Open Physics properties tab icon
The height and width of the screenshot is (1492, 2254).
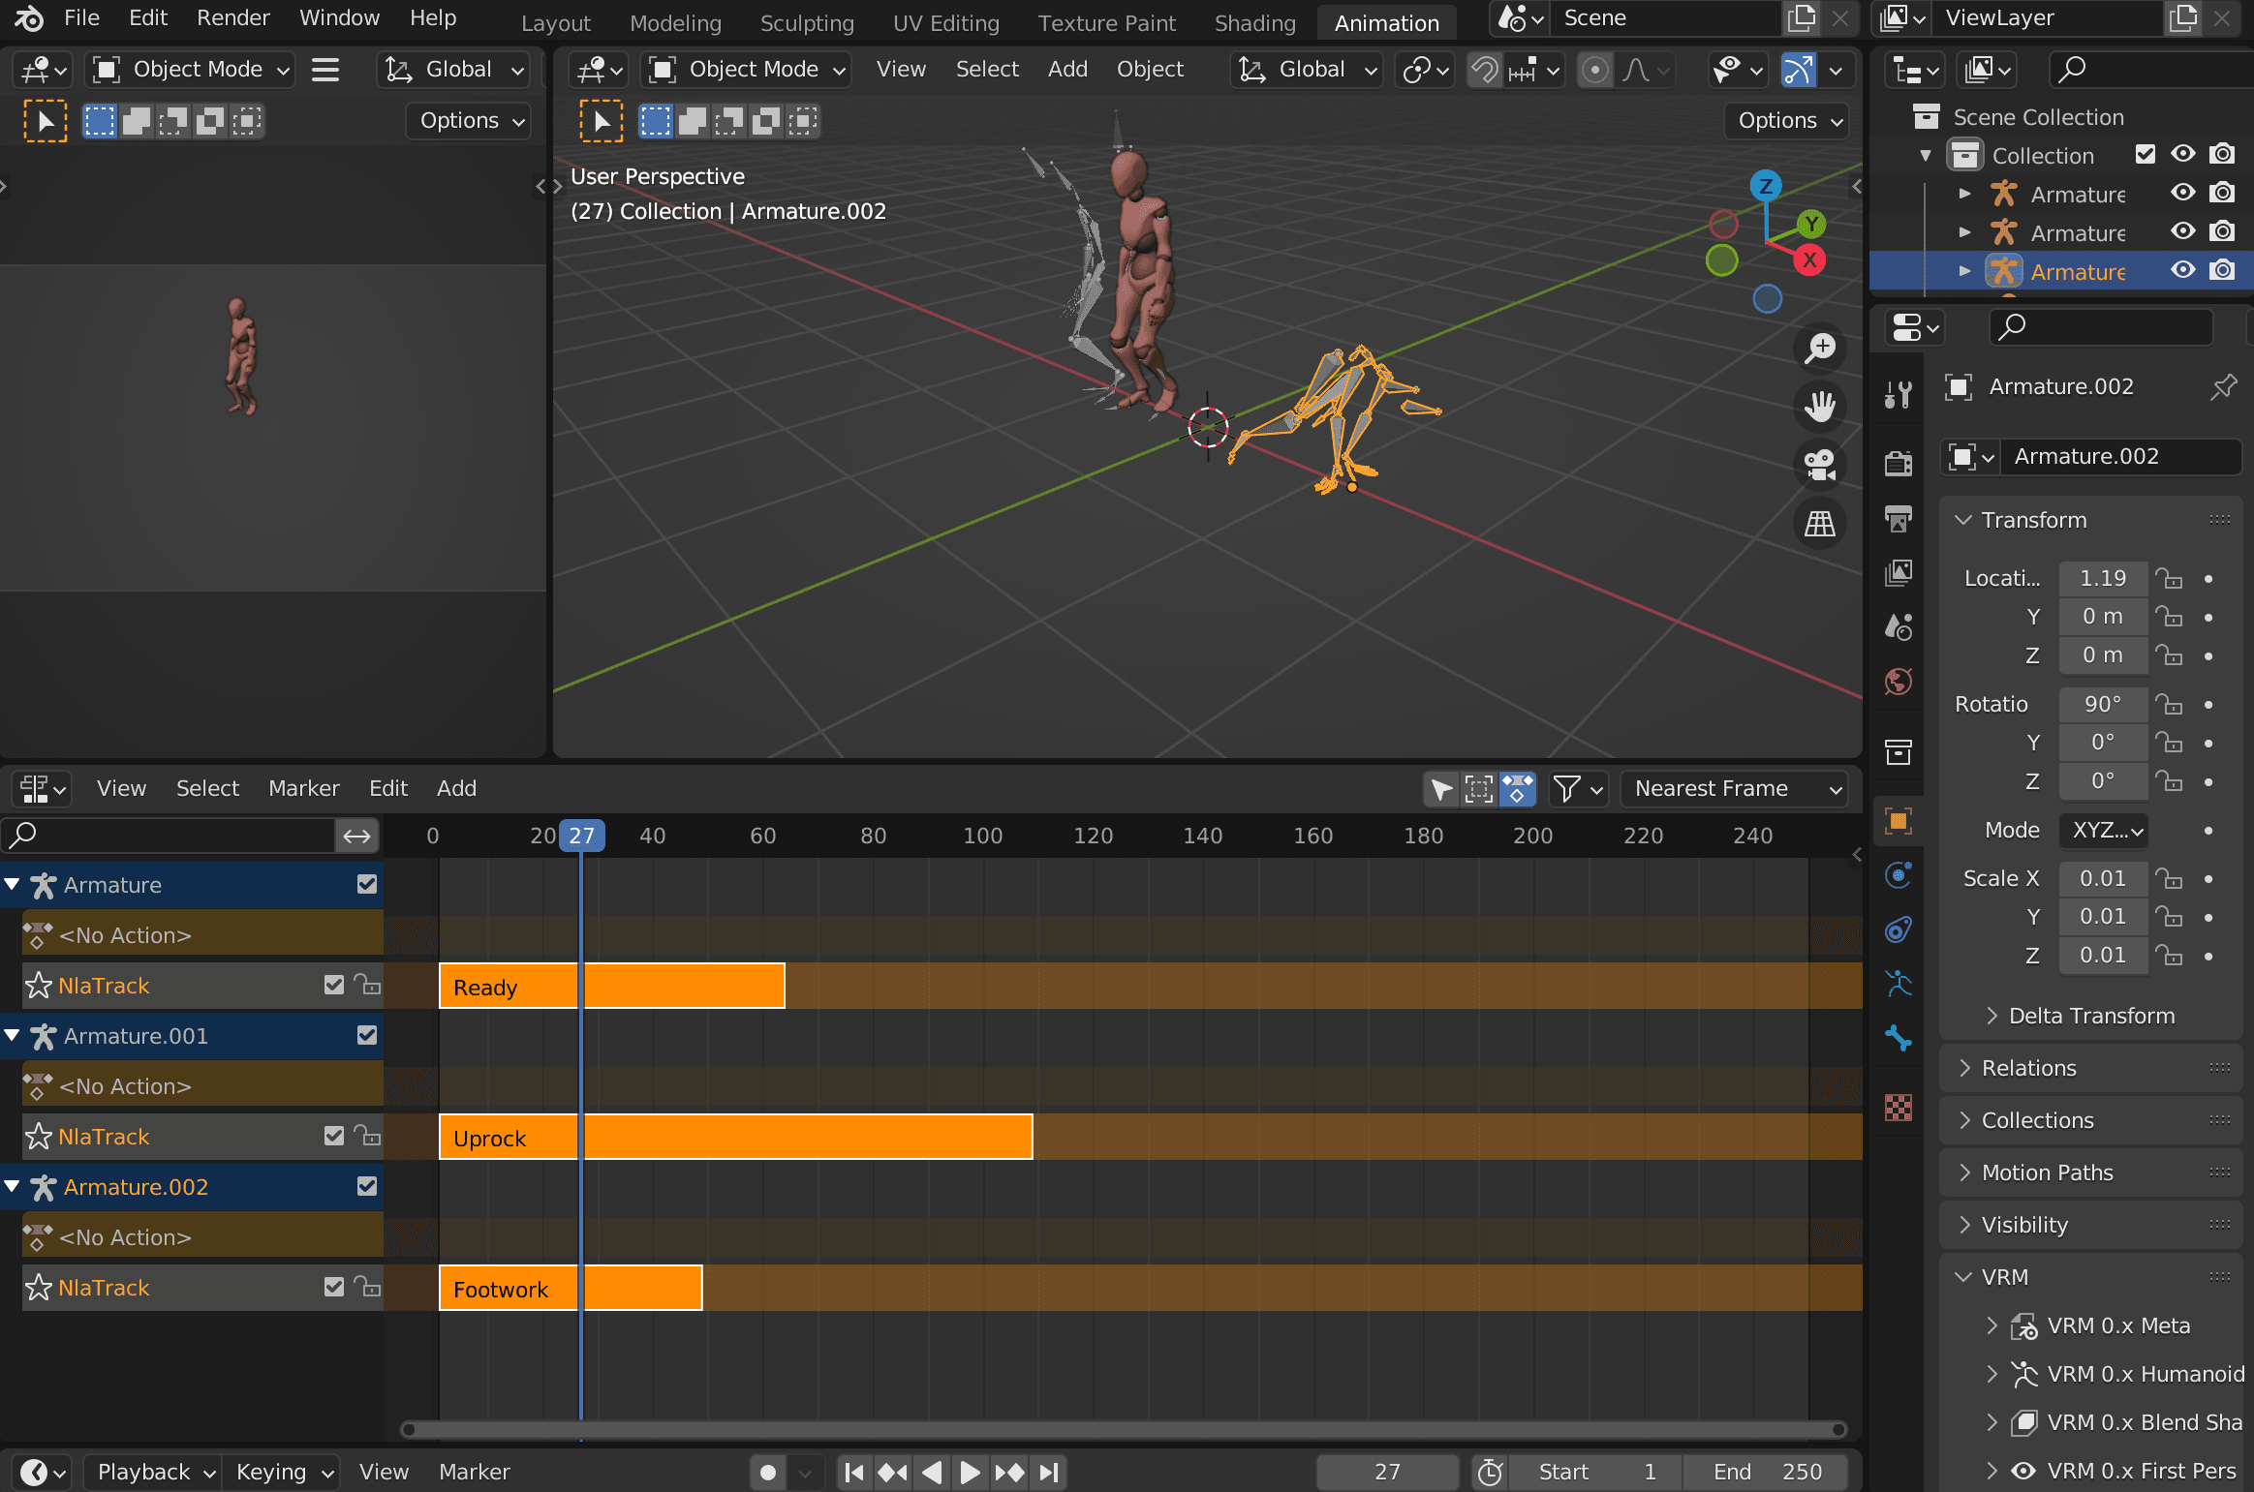tap(1899, 875)
